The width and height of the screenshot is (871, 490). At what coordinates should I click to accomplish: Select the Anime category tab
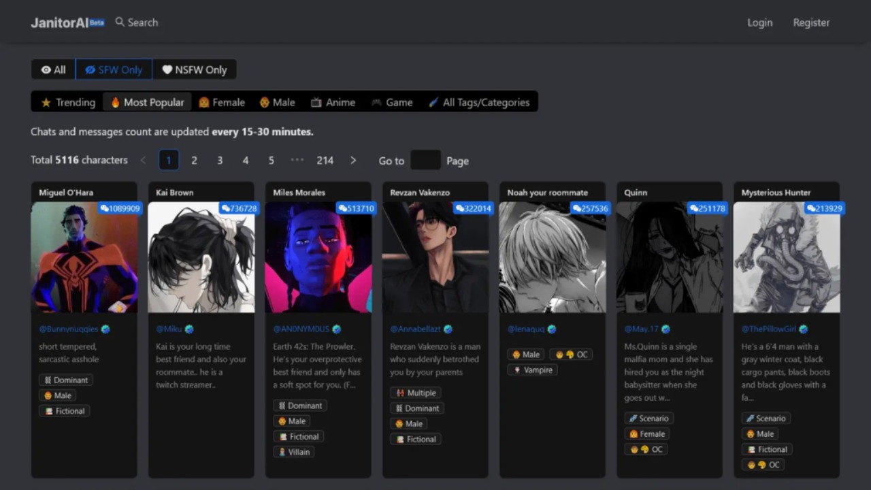coord(333,103)
